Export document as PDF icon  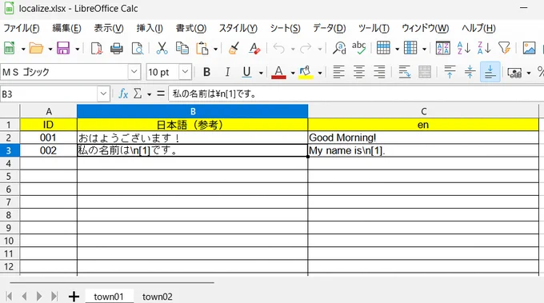(x=97, y=48)
